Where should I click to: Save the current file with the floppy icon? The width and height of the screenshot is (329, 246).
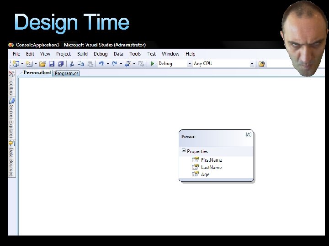[x=51, y=64]
